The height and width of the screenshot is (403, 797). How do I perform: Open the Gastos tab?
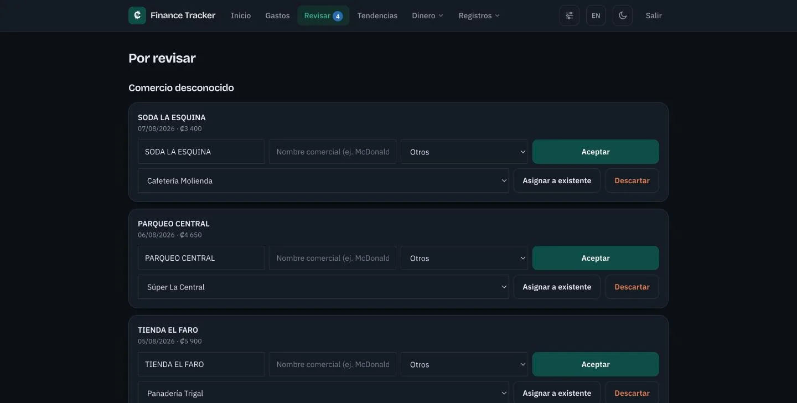coord(277,15)
